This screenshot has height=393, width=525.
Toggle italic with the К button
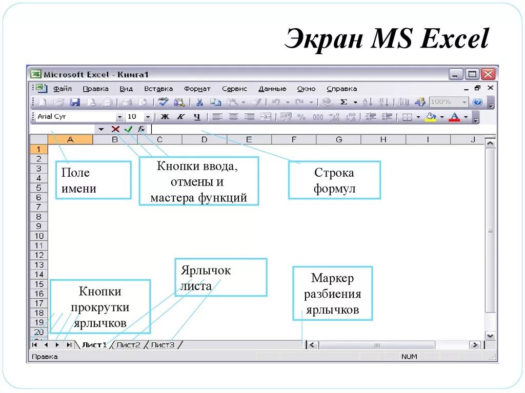coord(181,117)
